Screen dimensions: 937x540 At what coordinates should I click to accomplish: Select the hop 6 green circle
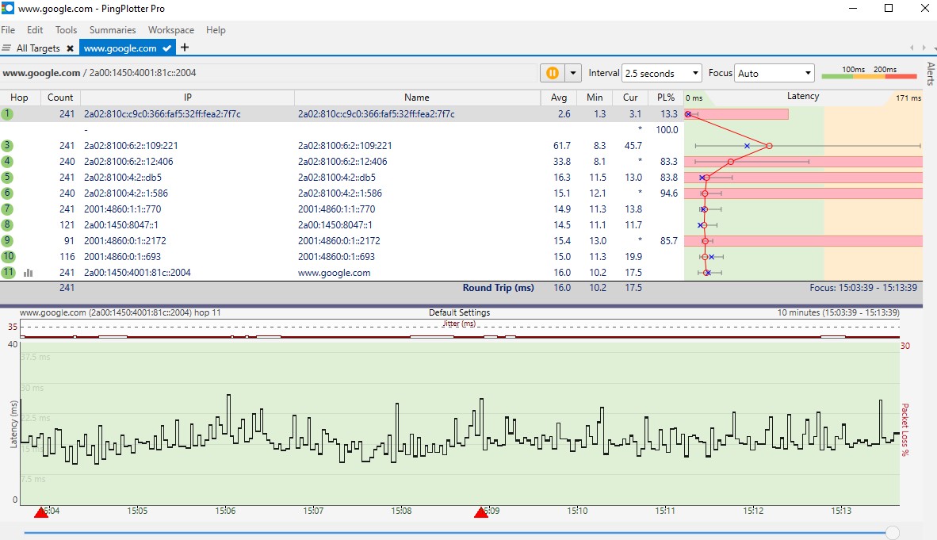coord(7,193)
